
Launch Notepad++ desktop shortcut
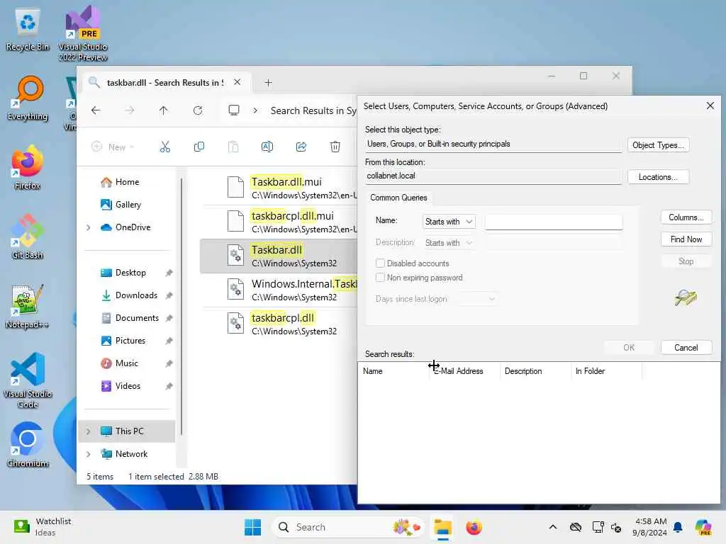click(28, 306)
